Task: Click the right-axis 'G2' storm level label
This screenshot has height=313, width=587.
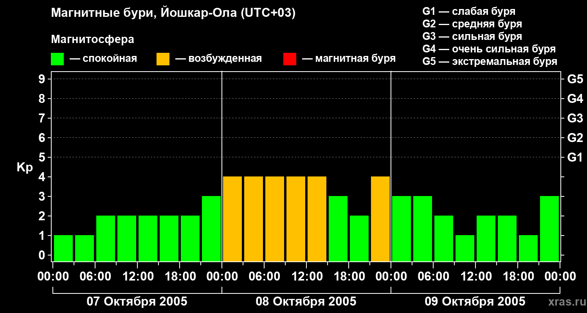Action: click(x=575, y=138)
